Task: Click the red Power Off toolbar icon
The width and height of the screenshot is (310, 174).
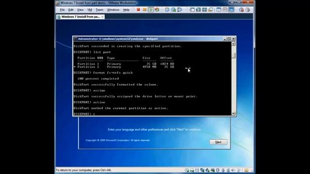Action: 139,10
